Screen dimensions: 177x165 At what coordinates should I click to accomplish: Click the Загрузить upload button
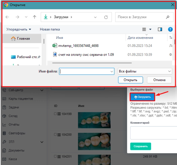142,97
